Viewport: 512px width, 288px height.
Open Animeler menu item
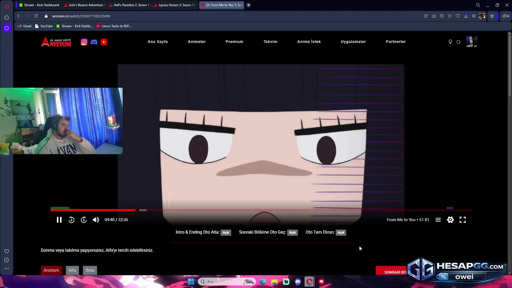pyautogui.click(x=197, y=42)
